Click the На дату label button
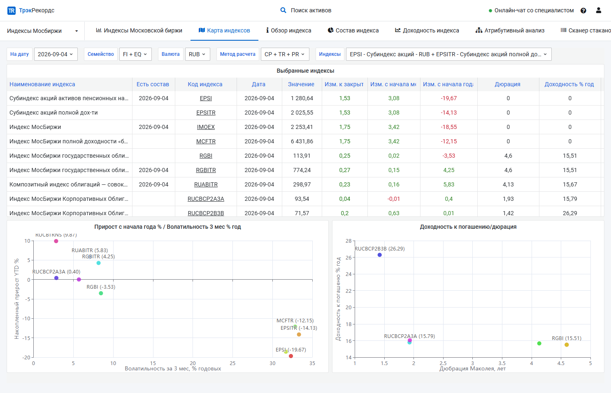 pyautogui.click(x=19, y=54)
